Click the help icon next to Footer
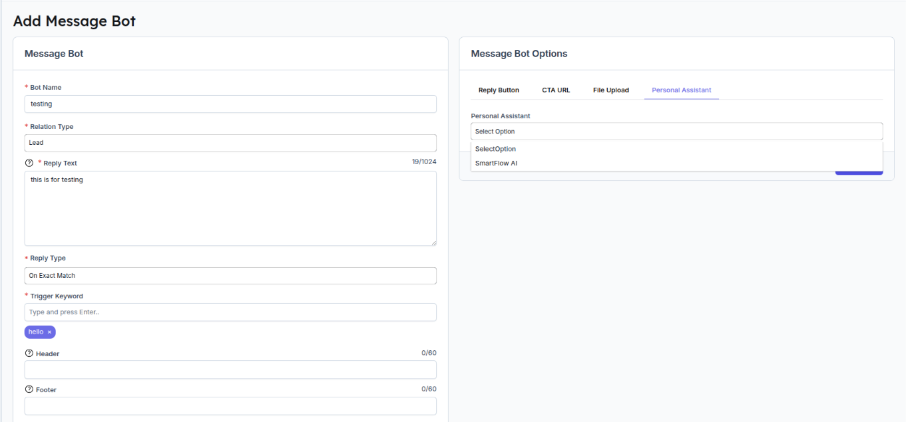The width and height of the screenshot is (908, 422). pos(29,389)
